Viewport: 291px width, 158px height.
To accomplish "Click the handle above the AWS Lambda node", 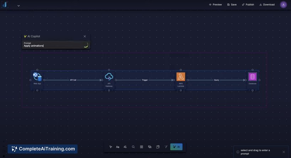I will click(x=181, y=70).
